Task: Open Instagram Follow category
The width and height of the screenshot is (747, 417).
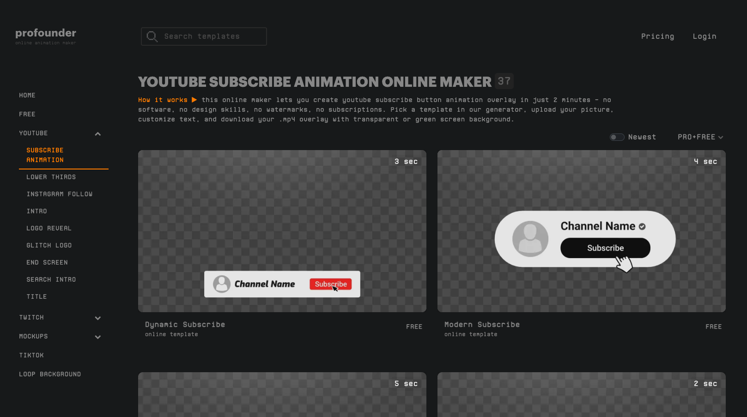Action: pyautogui.click(x=60, y=194)
